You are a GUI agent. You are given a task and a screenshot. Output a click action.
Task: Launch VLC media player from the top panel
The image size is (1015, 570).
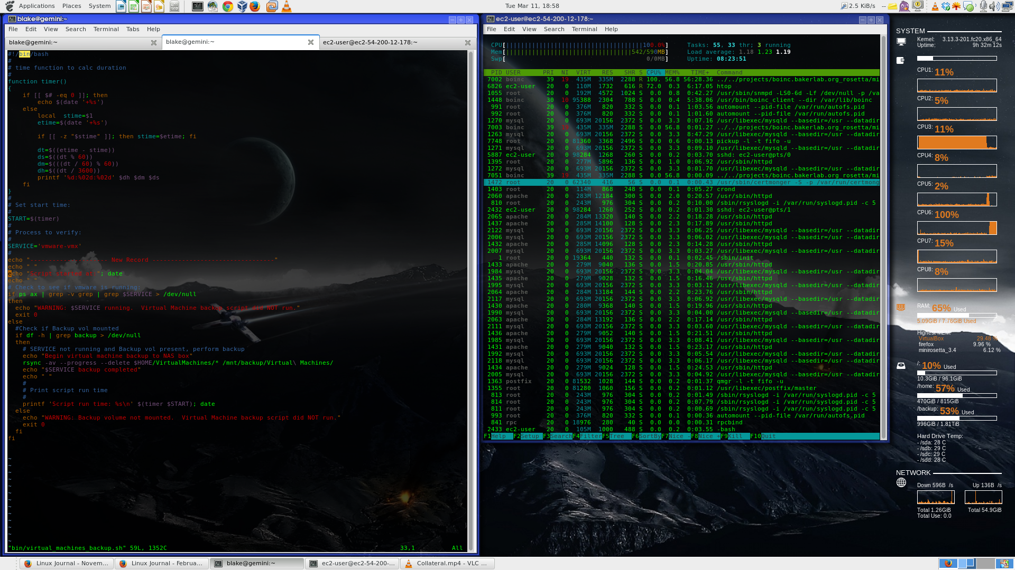point(285,6)
